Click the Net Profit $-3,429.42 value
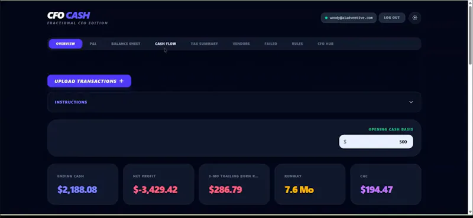 [155, 190]
